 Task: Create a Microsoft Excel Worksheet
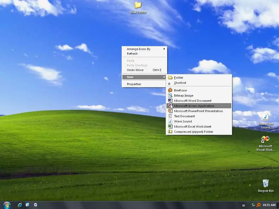[199, 126]
